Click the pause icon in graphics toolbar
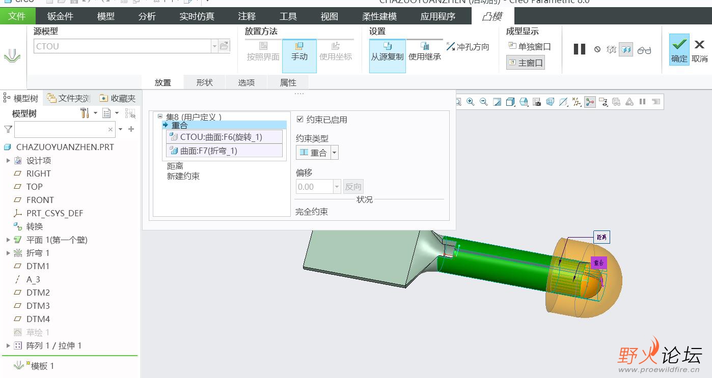Viewport: 712px width, 378px height. [x=642, y=102]
